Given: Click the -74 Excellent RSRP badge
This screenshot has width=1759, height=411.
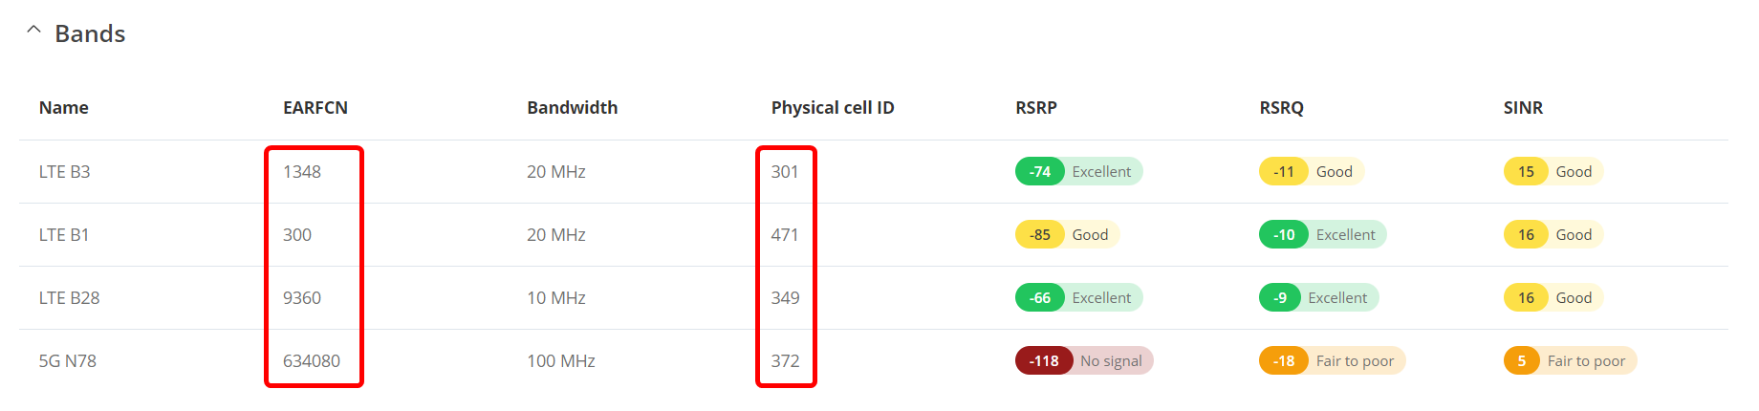Looking at the screenshot, I should tap(1078, 172).
